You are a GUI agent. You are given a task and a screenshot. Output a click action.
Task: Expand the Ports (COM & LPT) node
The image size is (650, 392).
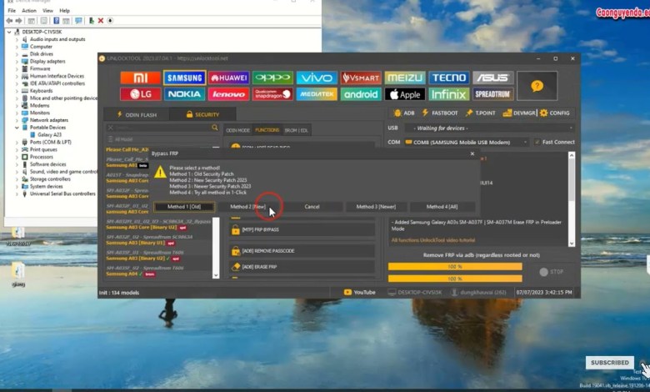coord(17,142)
